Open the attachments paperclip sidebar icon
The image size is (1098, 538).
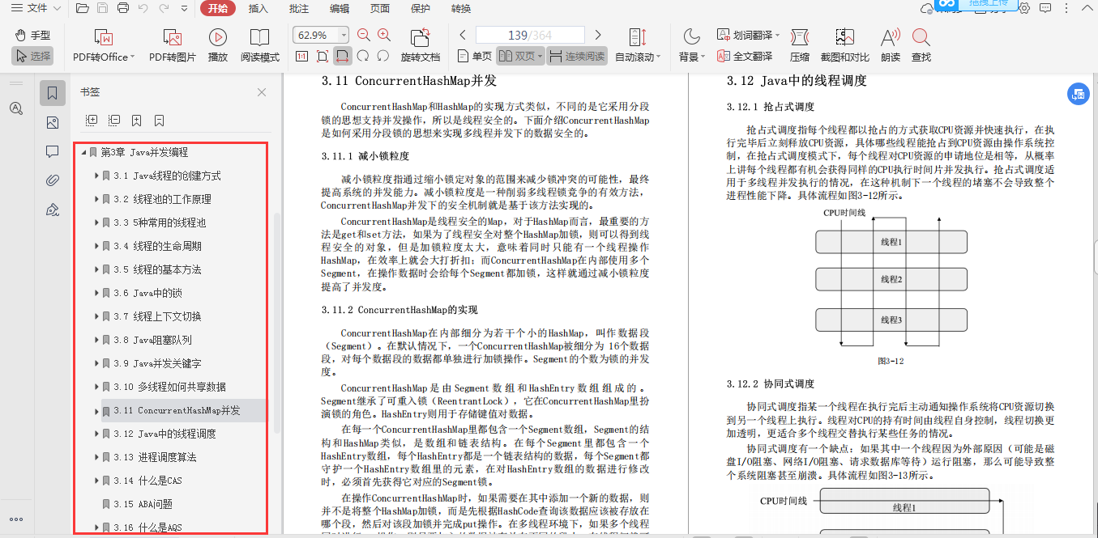[x=53, y=180]
